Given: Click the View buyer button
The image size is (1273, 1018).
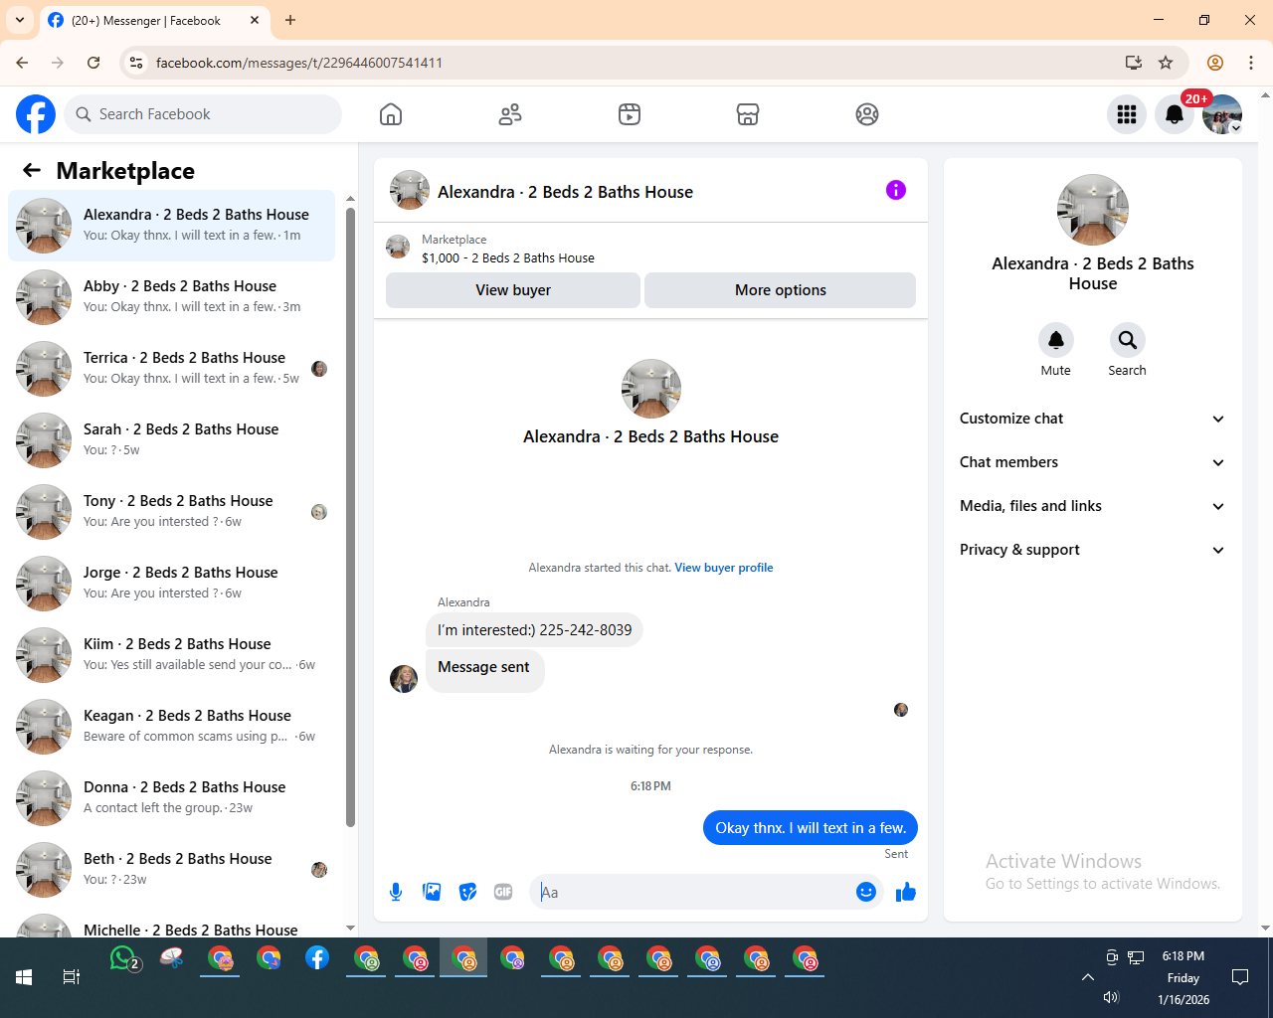Looking at the screenshot, I should [x=513, y=290].
